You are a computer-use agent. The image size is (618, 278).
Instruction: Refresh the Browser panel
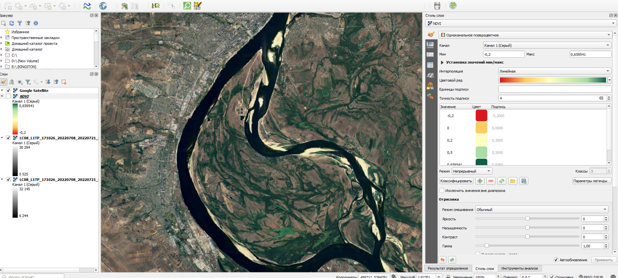12,23
